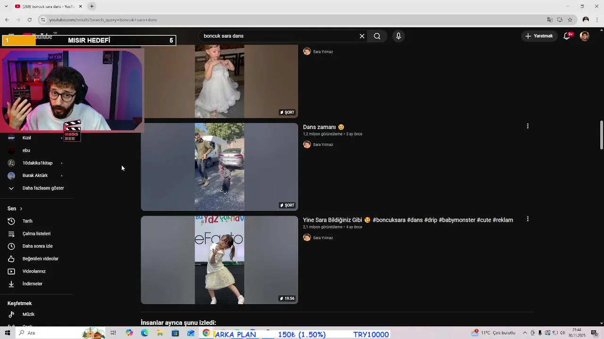Image resolution: width=604 pixels, height=339 pixels.
Task: Open the Yaratmak create button
Action: point(539,36)
